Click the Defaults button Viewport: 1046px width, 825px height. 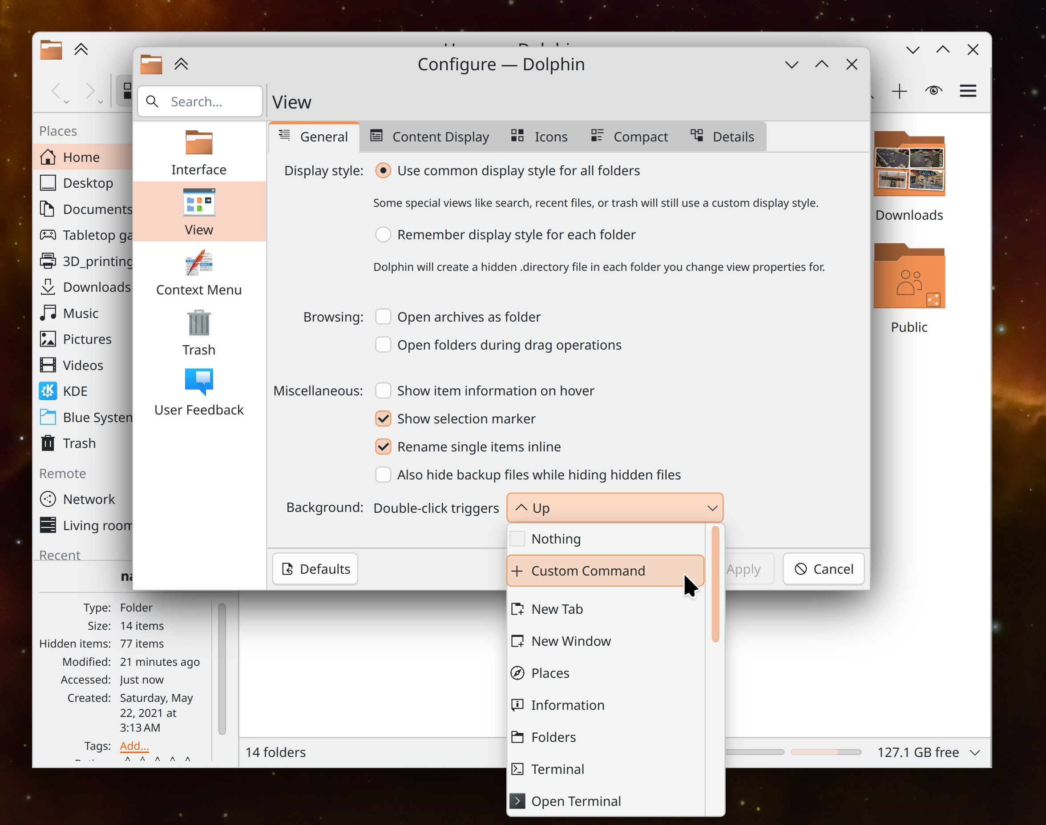point(315,568)
